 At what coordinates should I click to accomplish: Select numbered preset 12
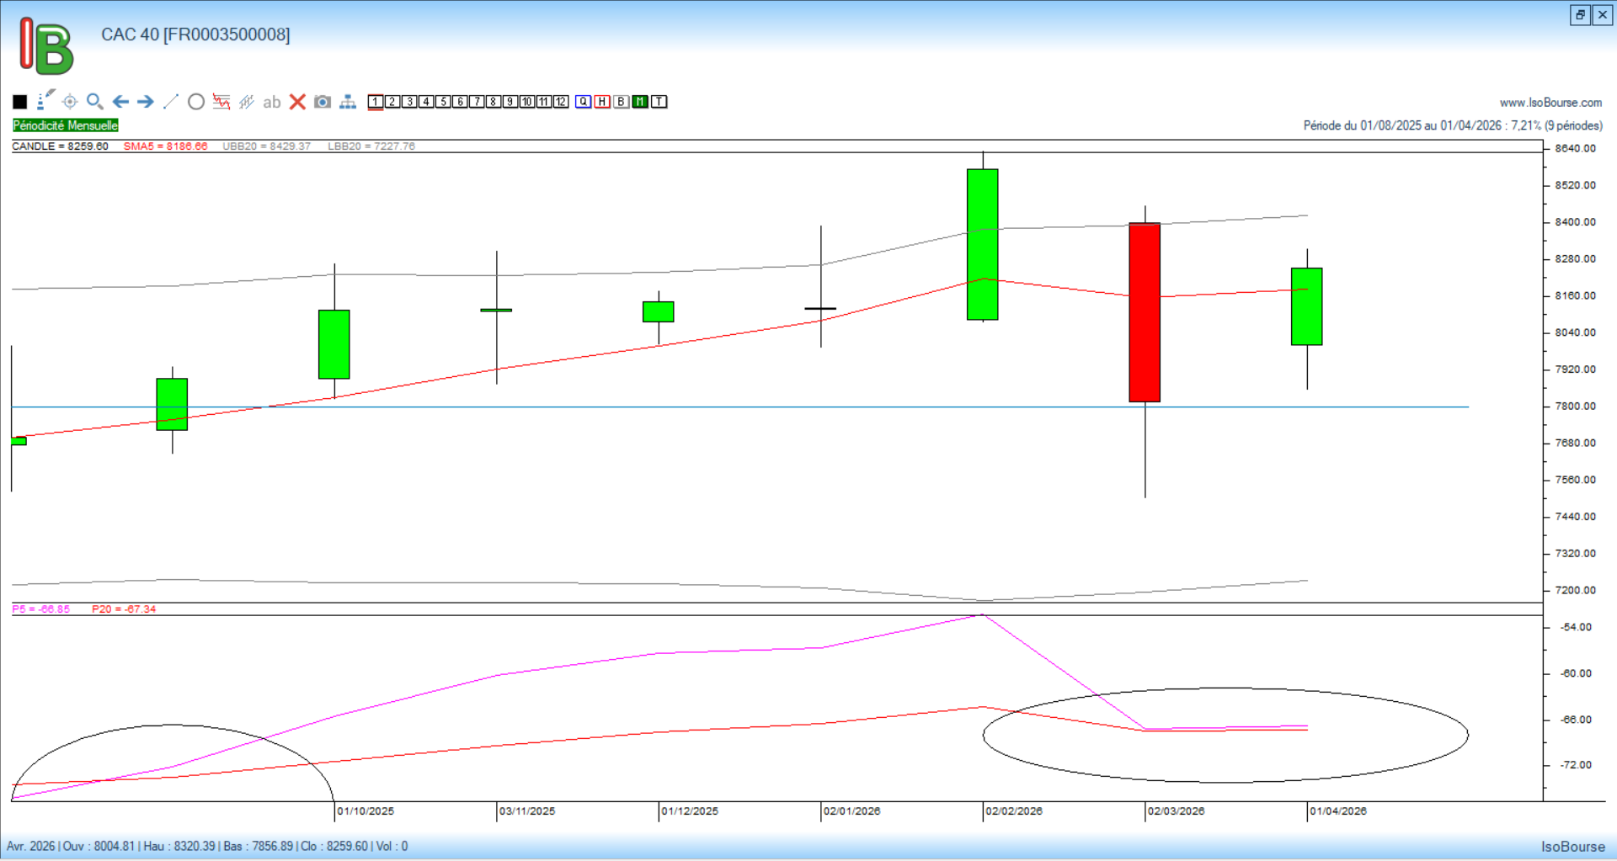(561, 102)
